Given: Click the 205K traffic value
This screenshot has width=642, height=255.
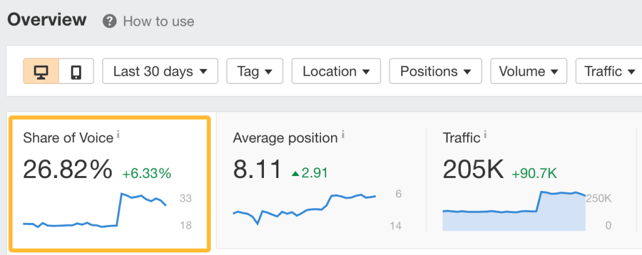Looking at the screenshot, I should pos(473,169).
